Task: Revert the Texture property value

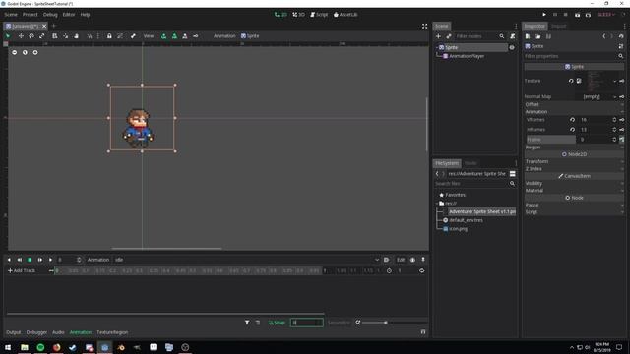Action: click(x=571, y=81)
